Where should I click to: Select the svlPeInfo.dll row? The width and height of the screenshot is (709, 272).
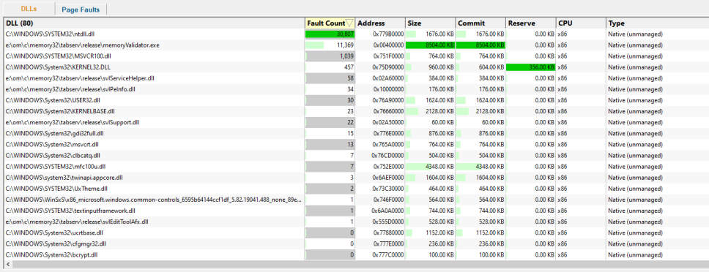click(x=356, y=89)
